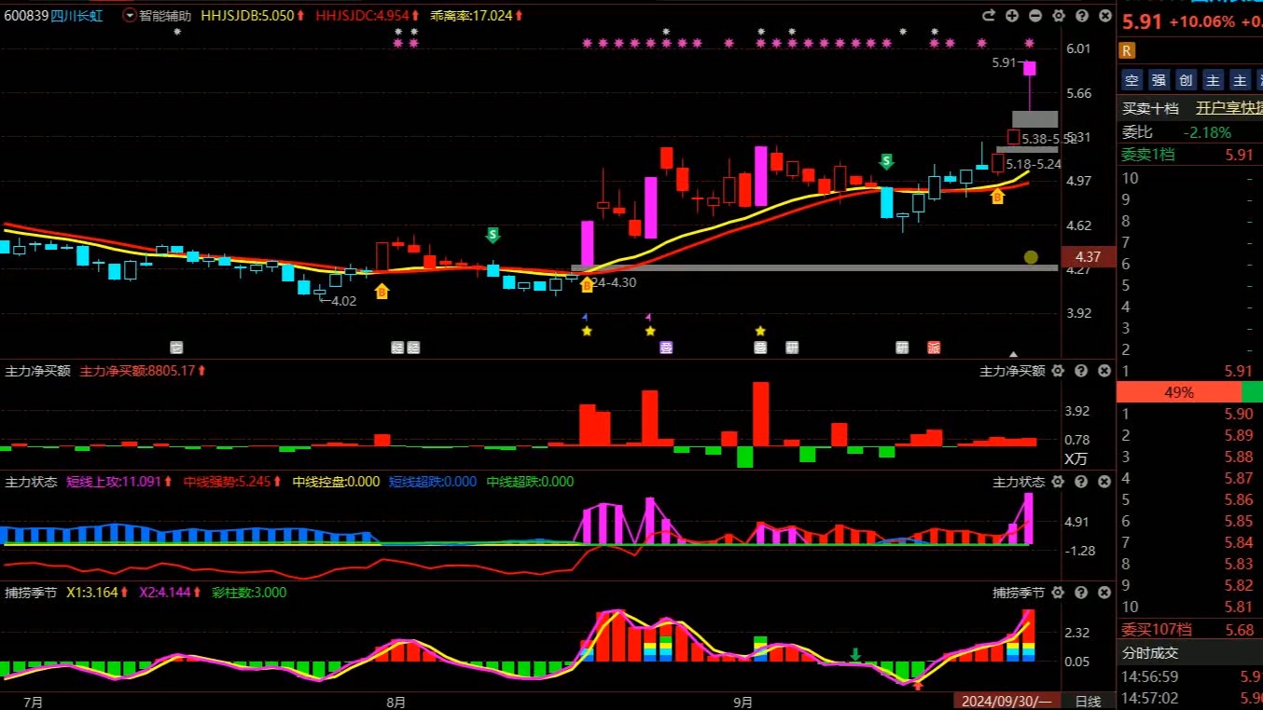Viewport: 1263px width, 710px height.
Task: Click the HHJSJDC:4.954 indicator value
Action: coord(368,16)
